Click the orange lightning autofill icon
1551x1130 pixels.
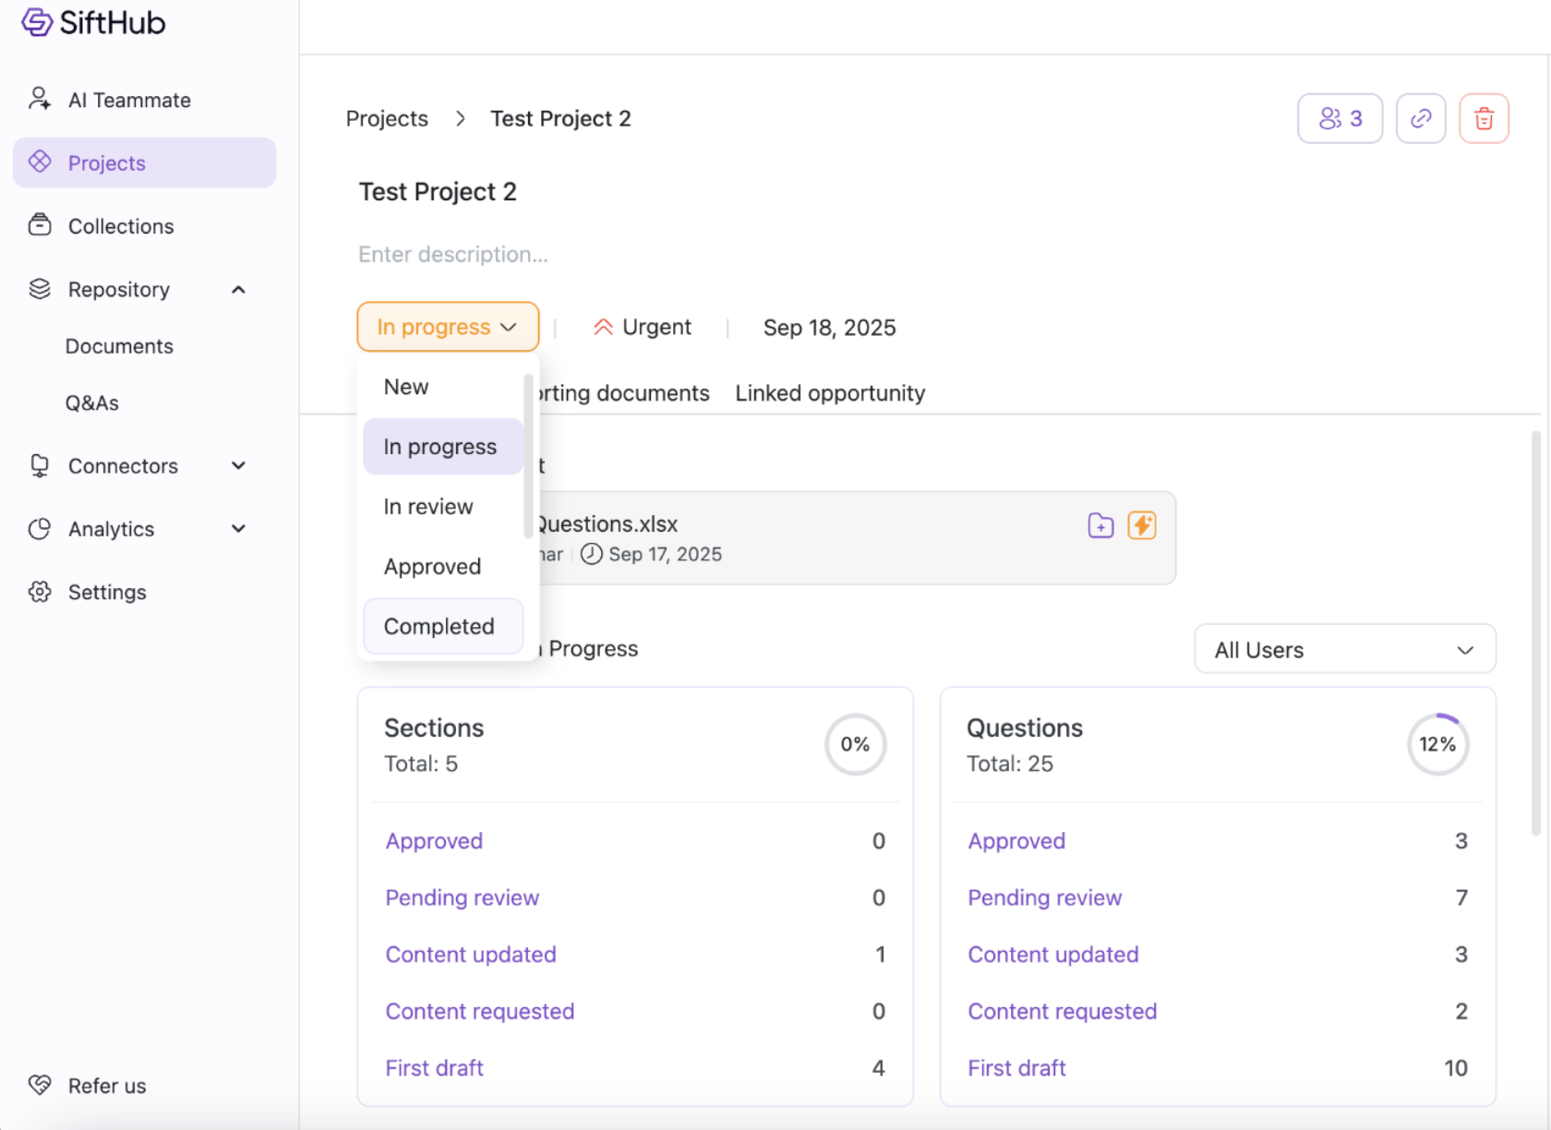pyautogui.click(x=1142, y=525)
